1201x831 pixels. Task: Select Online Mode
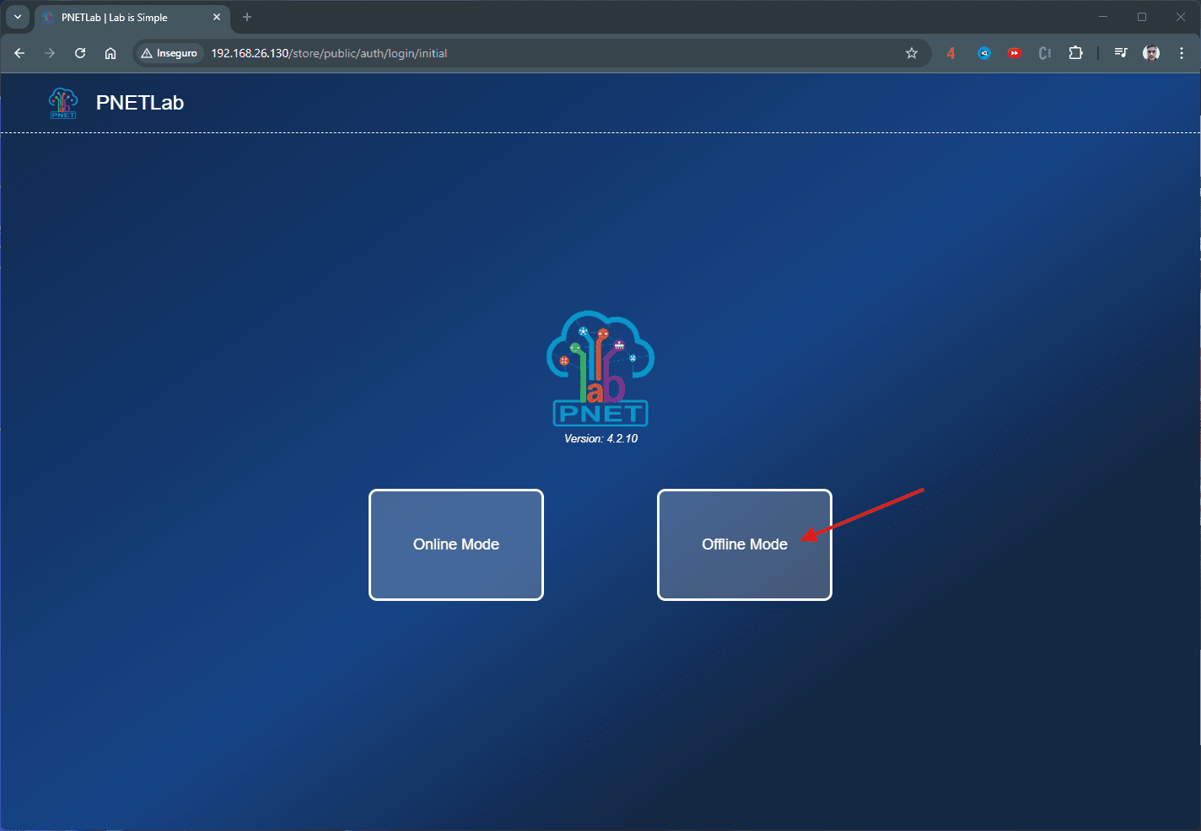click(455, 544)
